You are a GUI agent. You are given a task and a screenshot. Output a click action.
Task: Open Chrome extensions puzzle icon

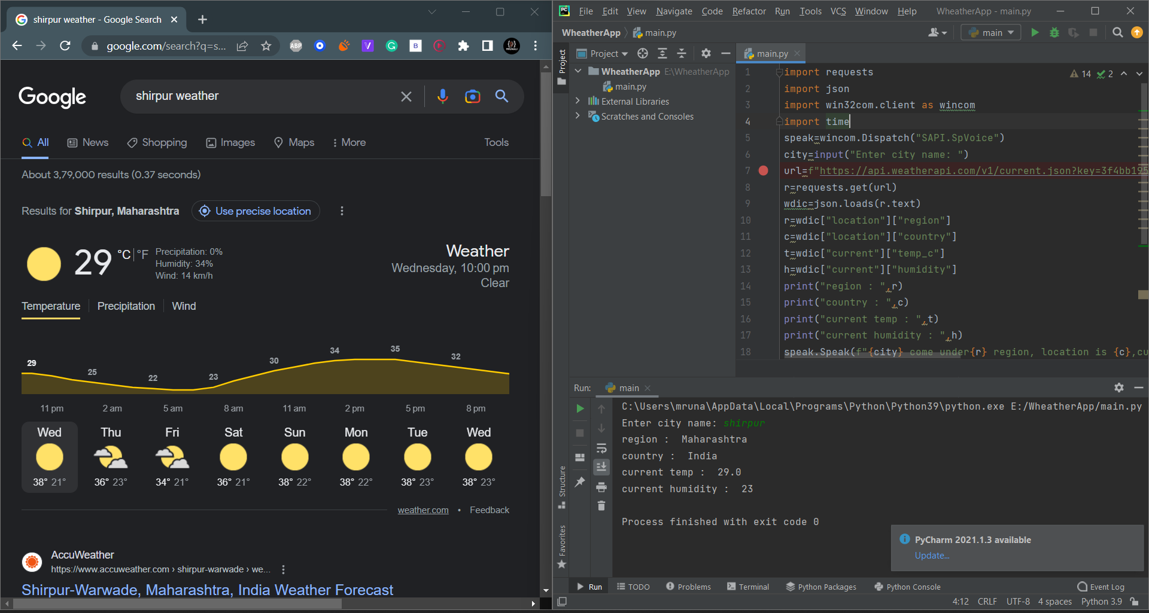pos(463,46)
